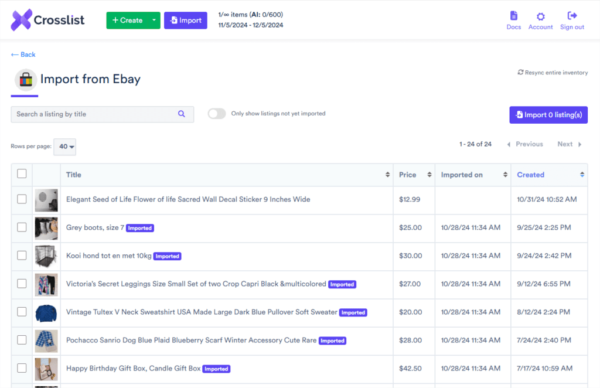
Task: Click the Sign out icon
Action: point(572,16)
